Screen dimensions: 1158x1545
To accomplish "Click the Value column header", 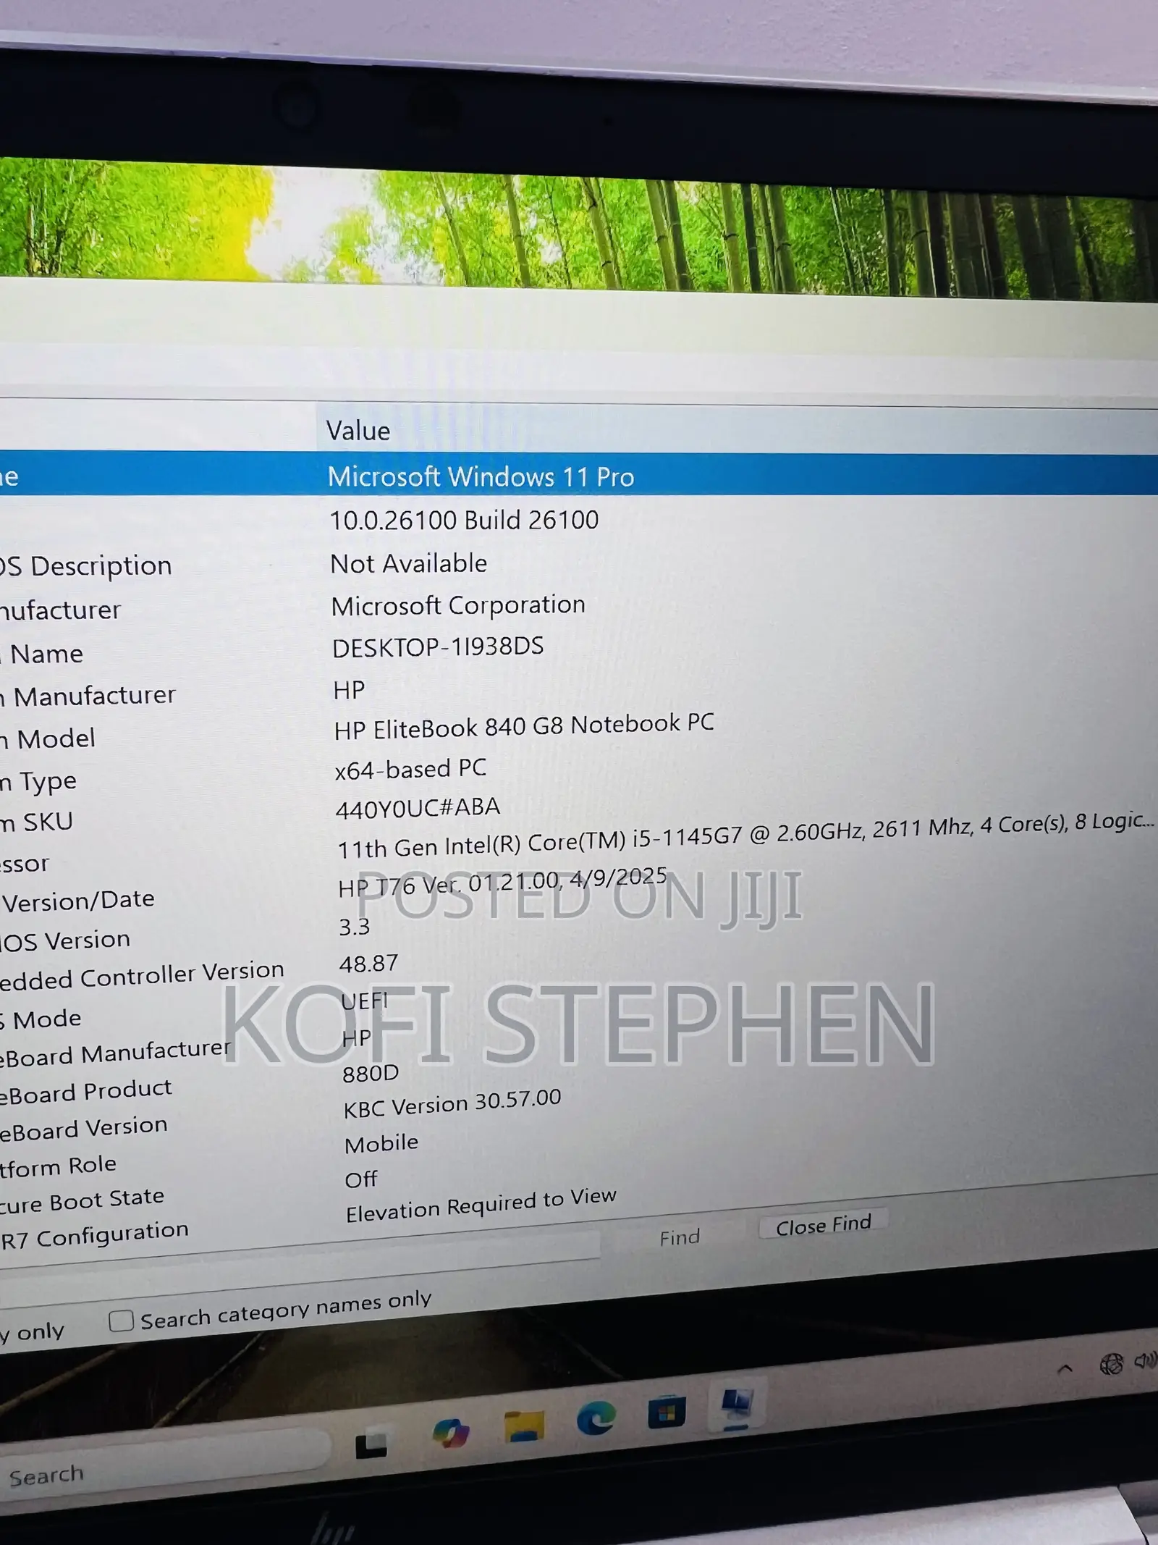I will (x=737, y=430).
